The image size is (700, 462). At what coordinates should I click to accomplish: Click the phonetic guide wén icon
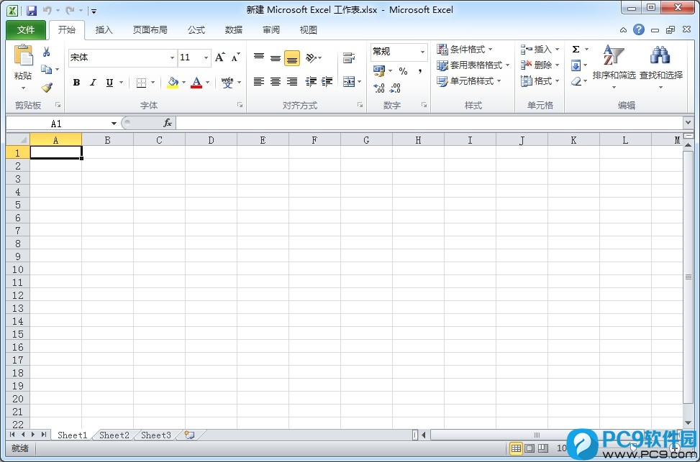click(227, 83)
